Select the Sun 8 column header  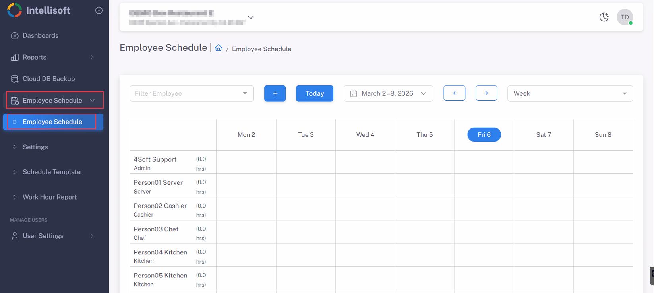[603, 135]
